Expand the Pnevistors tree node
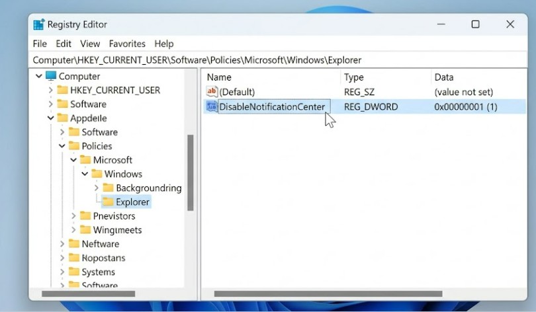The width and height of the screenshot is (536, 312). [x=73, y=216]
